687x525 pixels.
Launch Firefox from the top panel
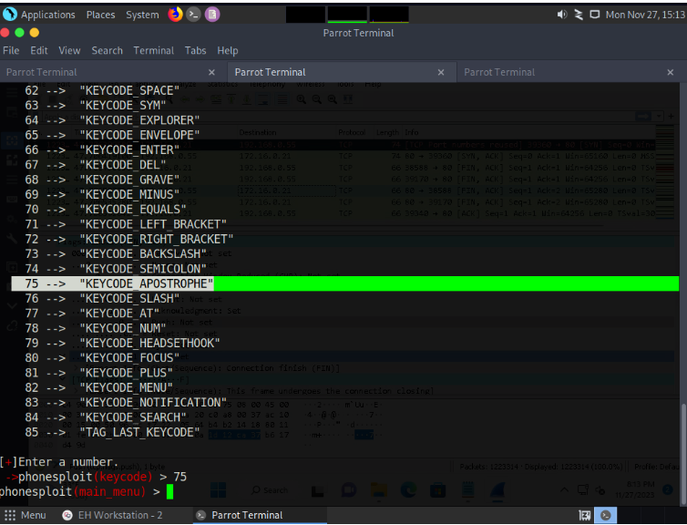tap(175, 15)
